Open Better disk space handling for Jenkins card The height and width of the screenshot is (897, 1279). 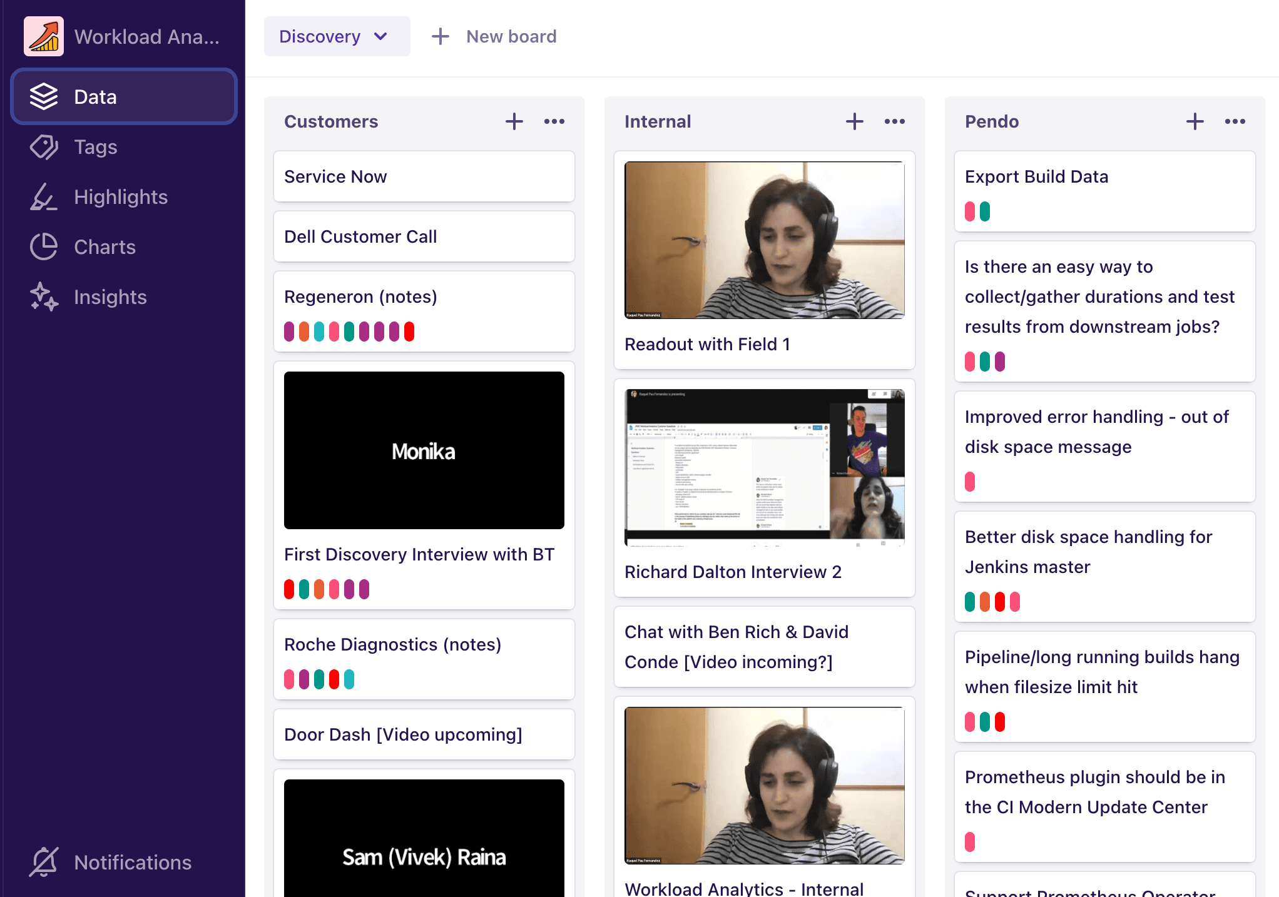click(x=1105, y=567)
